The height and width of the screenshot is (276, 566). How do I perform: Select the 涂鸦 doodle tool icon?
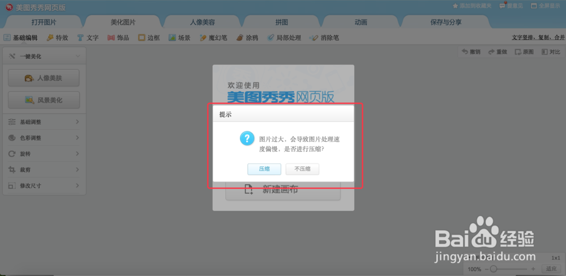(x=239, y=37)
